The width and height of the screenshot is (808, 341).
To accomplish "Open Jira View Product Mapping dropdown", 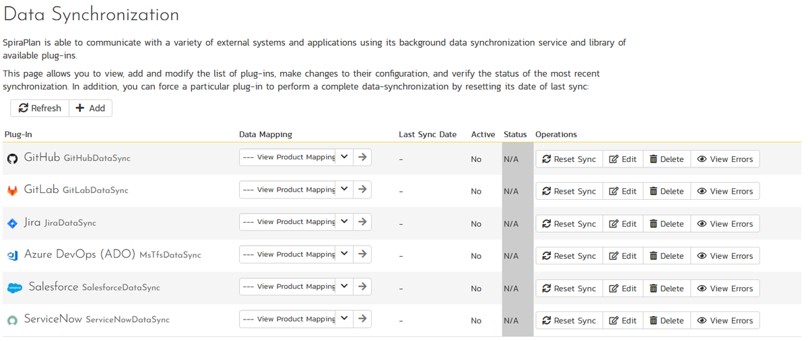I will pos(296,221).
